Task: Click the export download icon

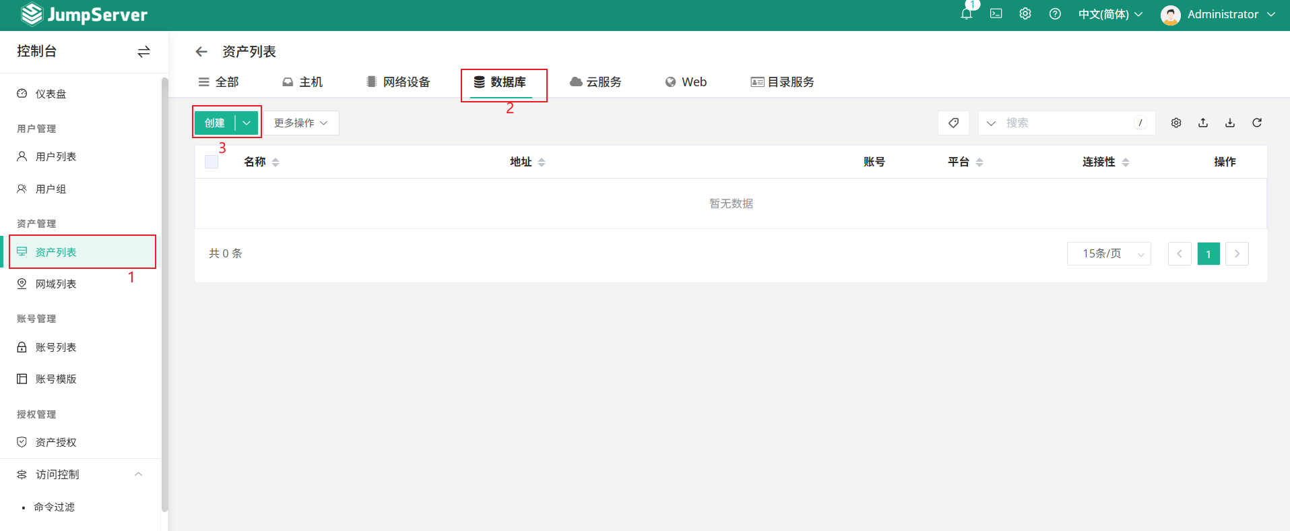Action: pyautogui.click(x=1230, y=123)
